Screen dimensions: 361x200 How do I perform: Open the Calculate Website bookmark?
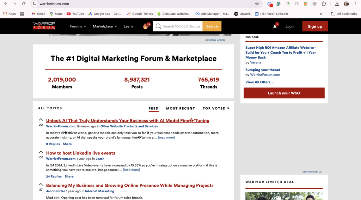click(x=173, y=14)
